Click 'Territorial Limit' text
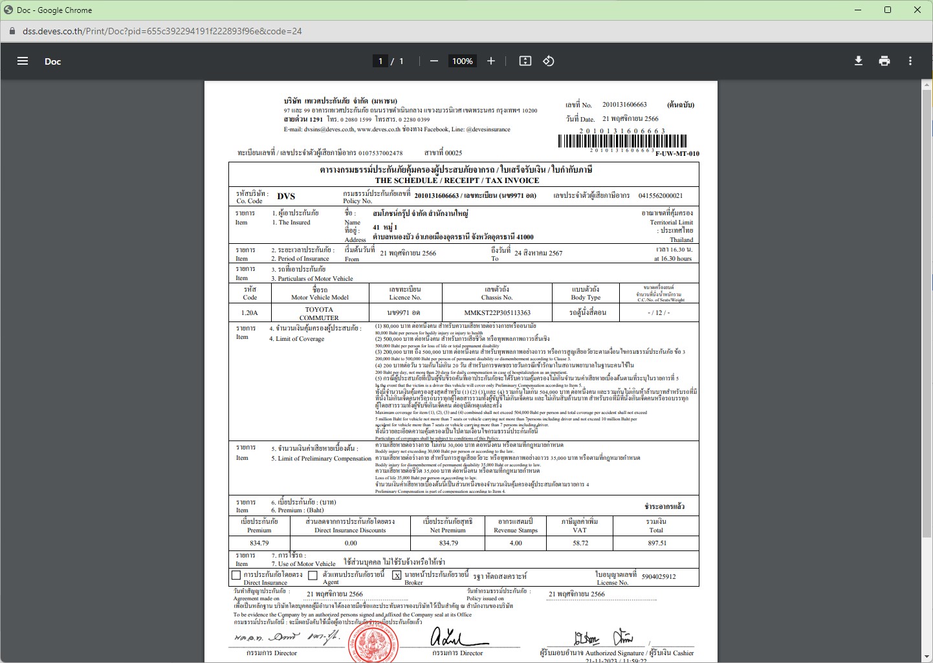Viewport: 933px width, 663px height. coord(672,222)
